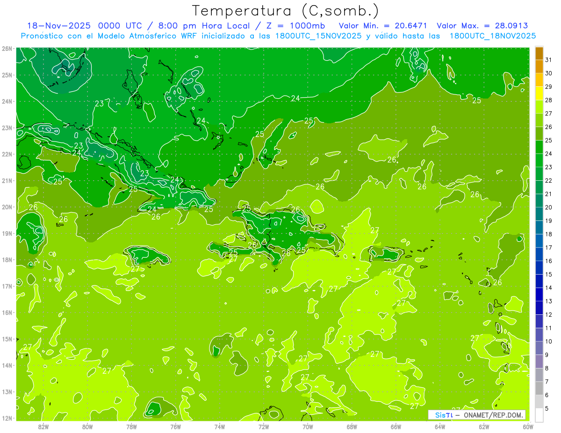Click the '72W' longitude axis label
This screenshot has width=561, height=433.
tap(264, 427)
